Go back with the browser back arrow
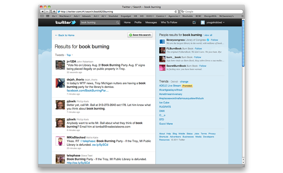 pyautogui.click(x=42, y=11)
